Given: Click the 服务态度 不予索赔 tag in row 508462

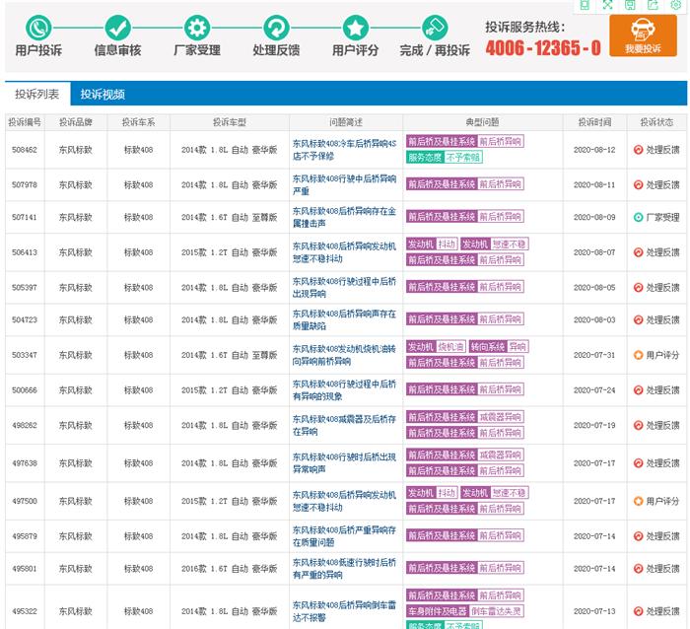Looking at the screenshot, I should tap(444, 157).
